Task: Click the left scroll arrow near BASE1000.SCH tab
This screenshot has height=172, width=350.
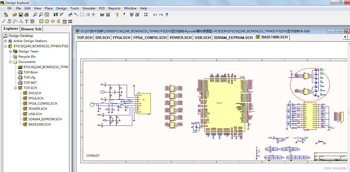Action: (345, 37)
